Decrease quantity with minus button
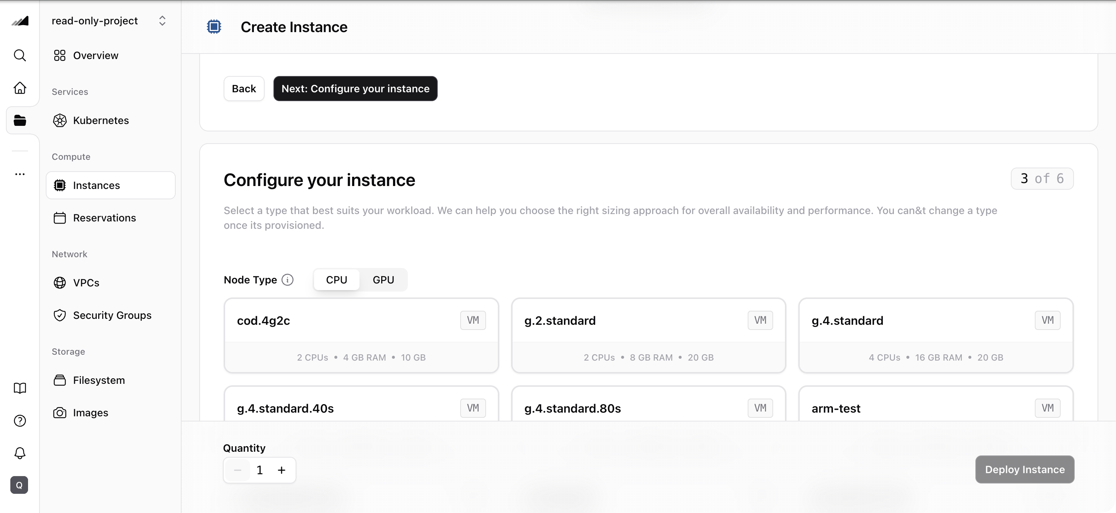Viewport: 1116px width, 513px height. [237, 470]
